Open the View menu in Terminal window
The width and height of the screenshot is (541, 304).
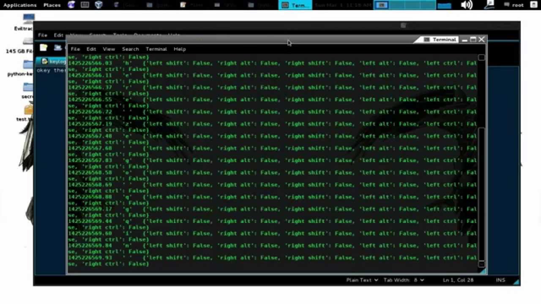[x=109, y=49]
